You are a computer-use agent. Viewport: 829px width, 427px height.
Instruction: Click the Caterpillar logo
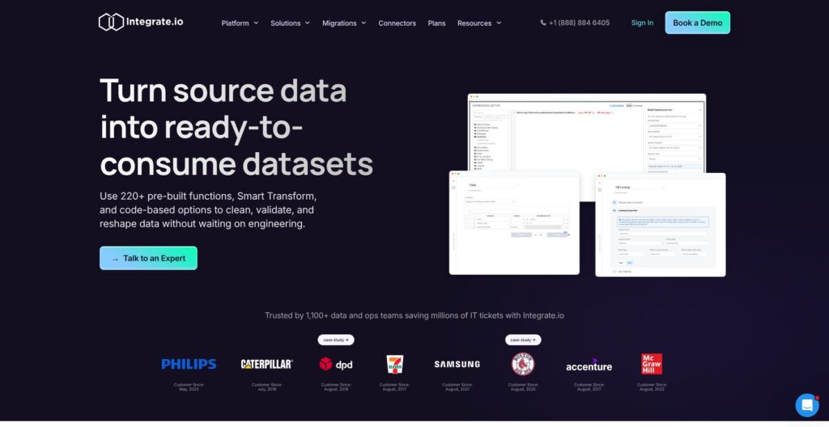point(266,364)
